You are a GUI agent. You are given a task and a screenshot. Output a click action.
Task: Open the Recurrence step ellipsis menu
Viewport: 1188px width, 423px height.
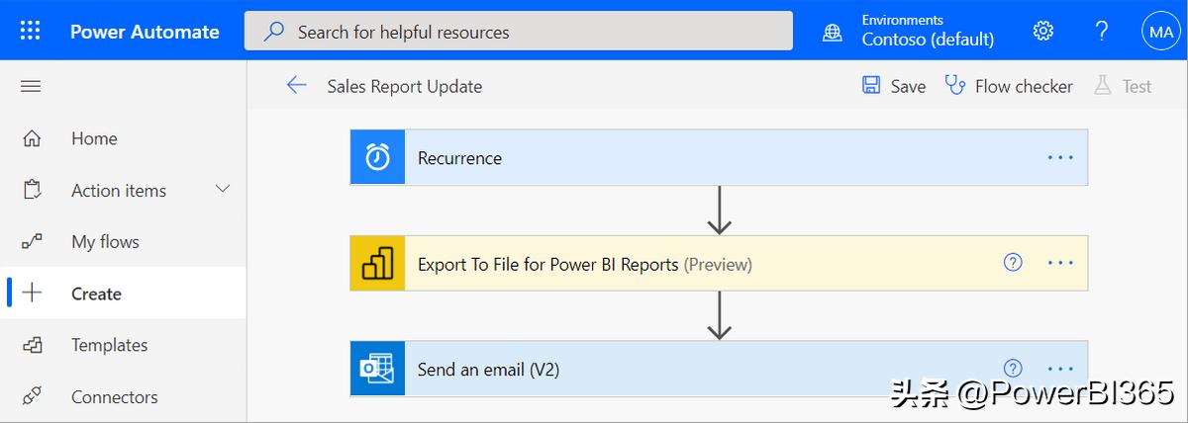click(x=1060, y=157)
